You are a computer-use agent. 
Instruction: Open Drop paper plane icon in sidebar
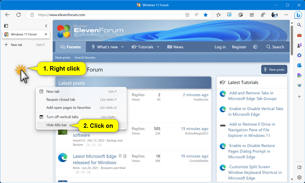(x=299, y=86)
